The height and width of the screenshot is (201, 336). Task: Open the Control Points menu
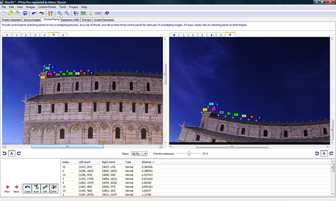[47, 7]
